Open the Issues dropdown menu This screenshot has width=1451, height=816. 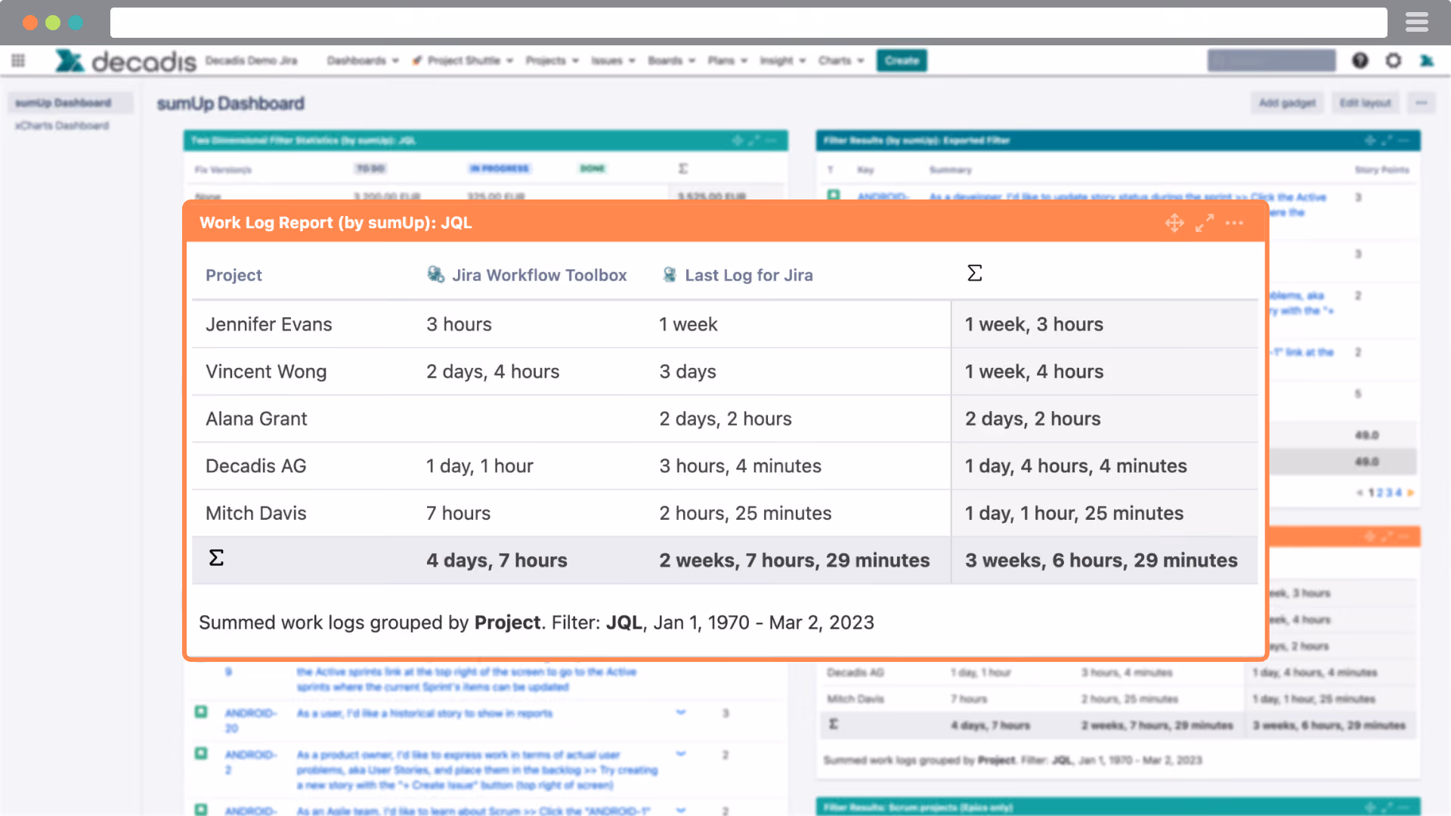click(613, 60)
